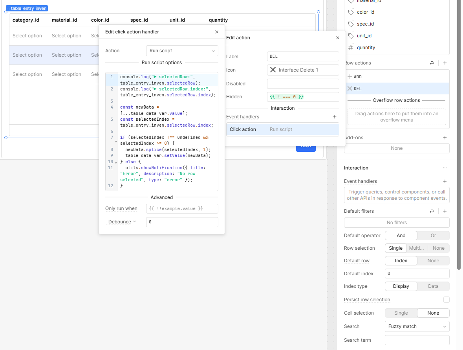Open the Click action Run script handler
Screen dimensions: 463x350
click(x=283, y=129)
